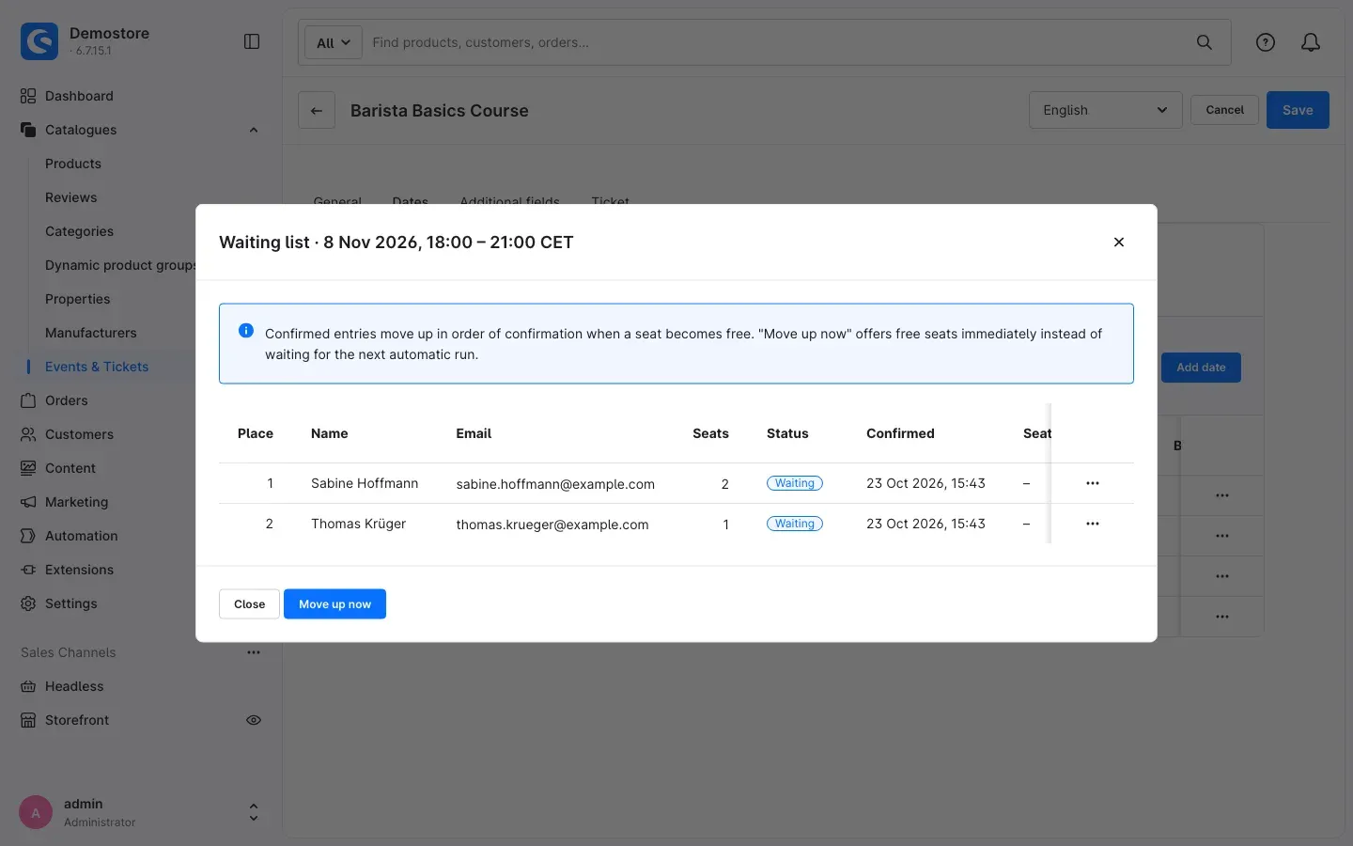This screenshot has width=1353, height=846.
Task: Go back using the arrow button
Action: click(317, 110)
